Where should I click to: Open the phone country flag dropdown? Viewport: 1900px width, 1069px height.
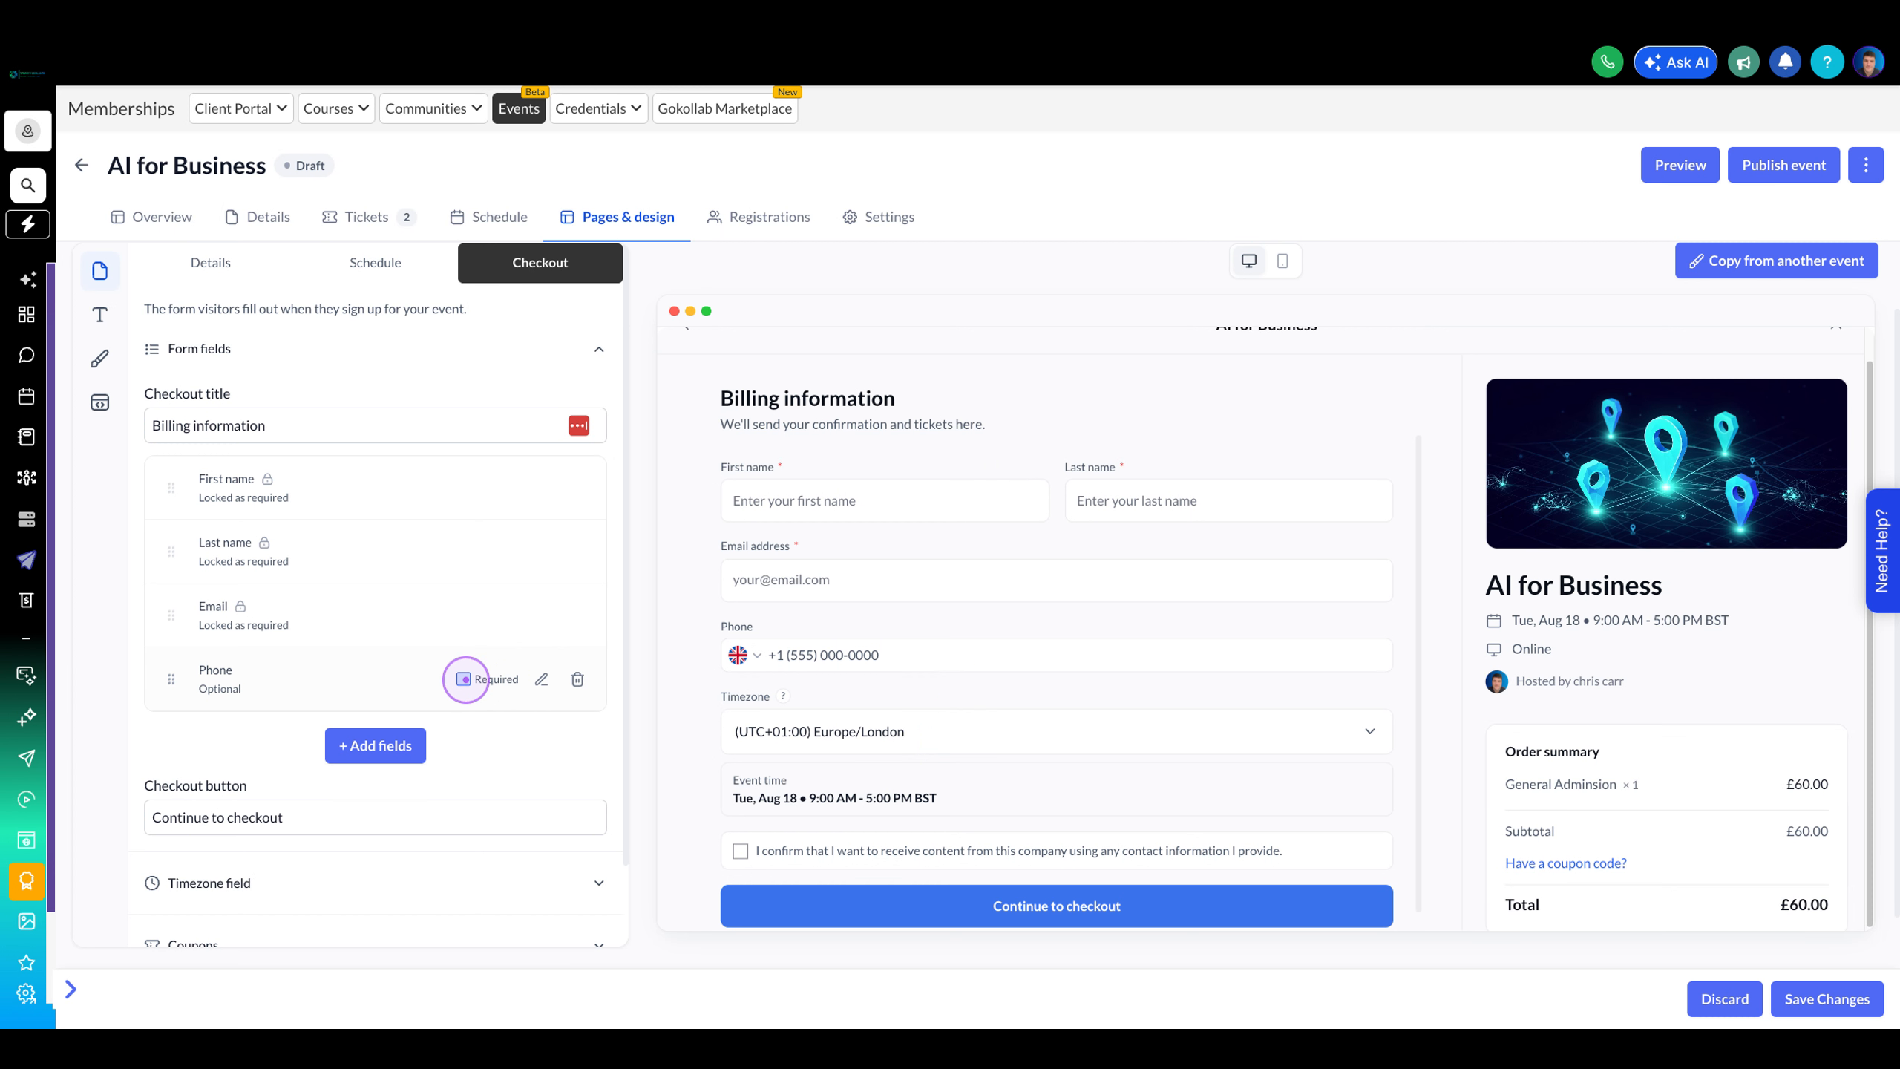click(744, 656)
